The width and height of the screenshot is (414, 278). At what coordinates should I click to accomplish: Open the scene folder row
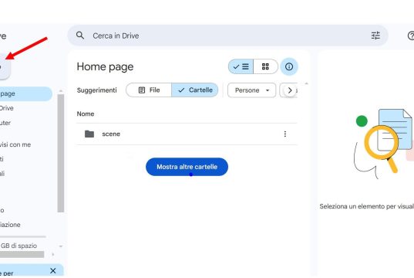187,134
